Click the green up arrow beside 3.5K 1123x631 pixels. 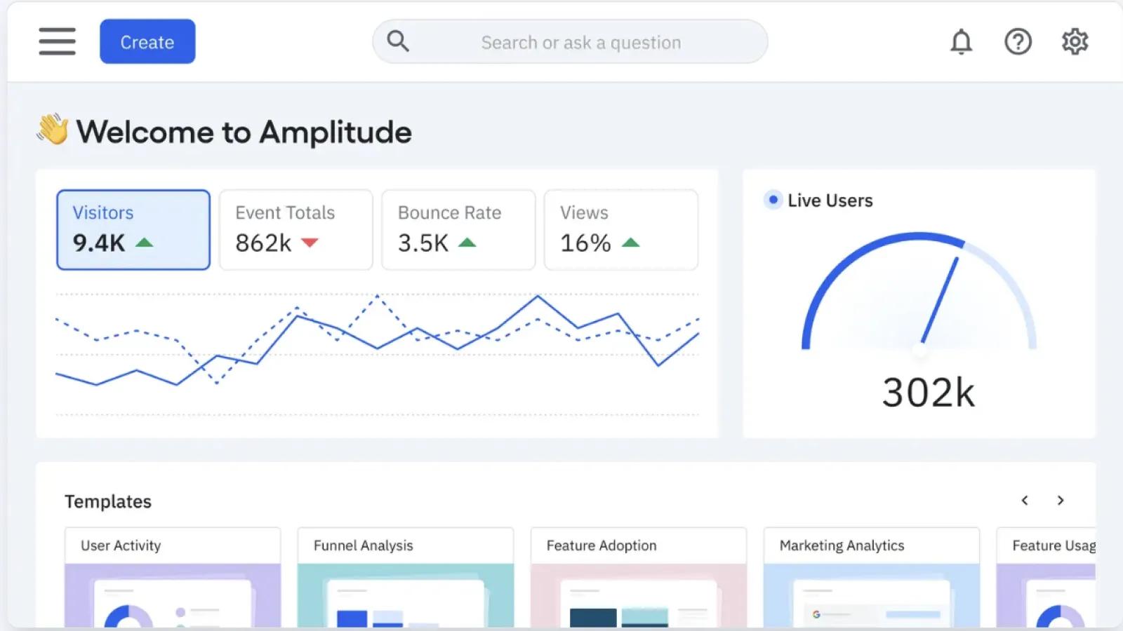pos(467,243)
